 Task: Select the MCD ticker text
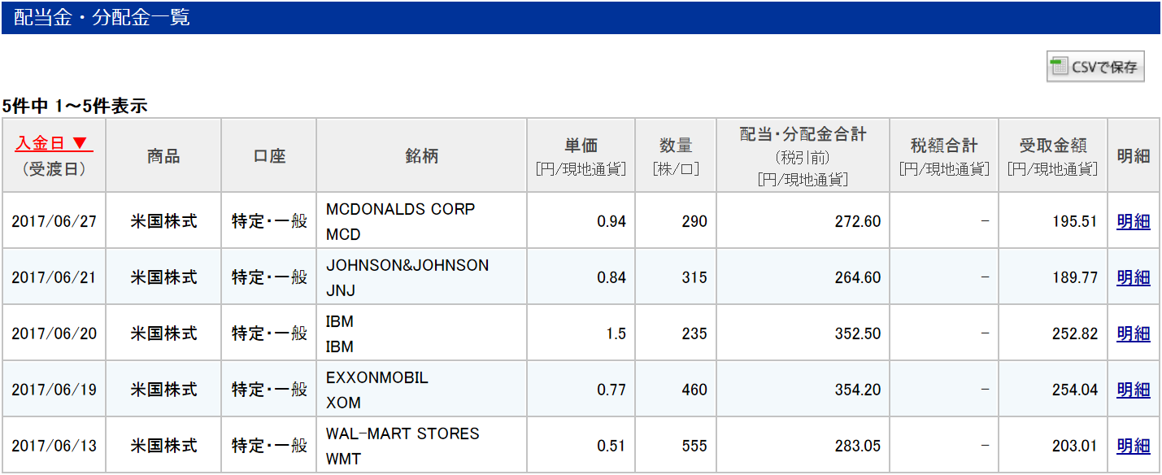coord(343,235)
